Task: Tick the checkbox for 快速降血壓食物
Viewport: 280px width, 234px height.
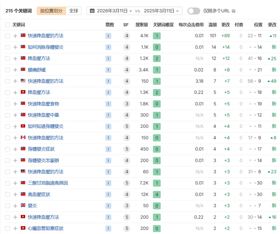Action: pos(8,104)
